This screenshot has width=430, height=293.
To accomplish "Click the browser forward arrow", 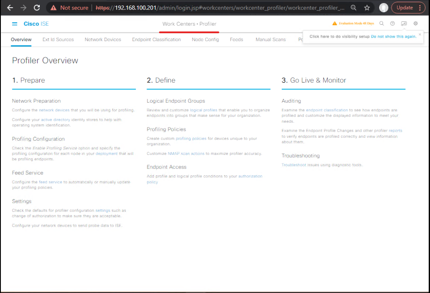I will tap(24, 8).
